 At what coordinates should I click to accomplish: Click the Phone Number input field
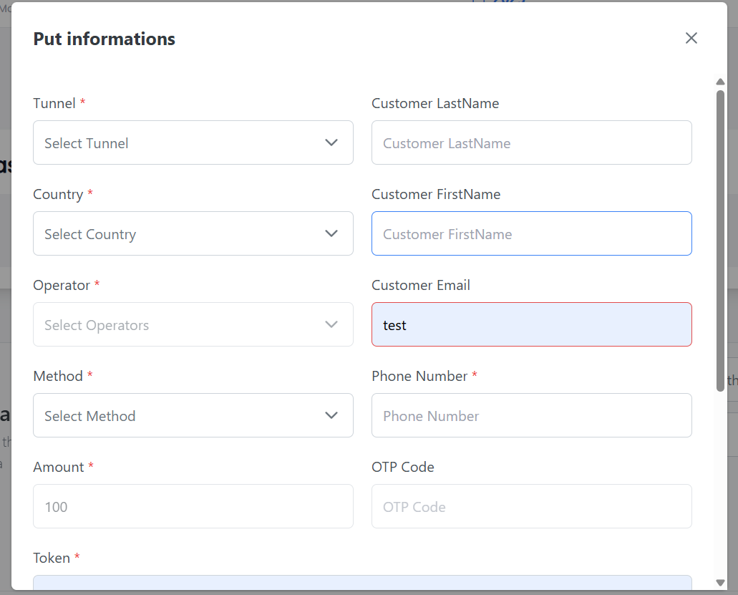coord(531,415)
